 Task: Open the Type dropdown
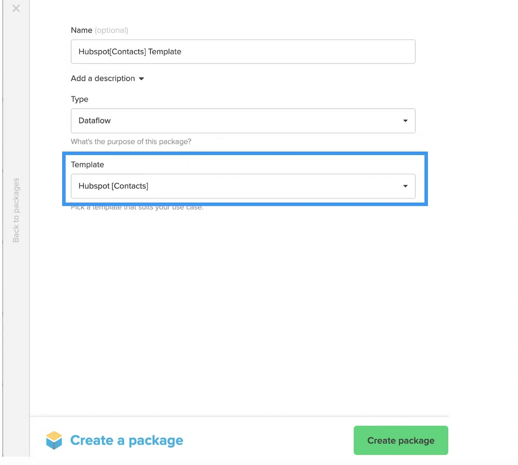(243, 121)
